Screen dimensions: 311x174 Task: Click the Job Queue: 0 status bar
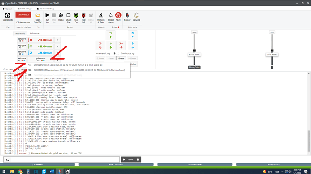(273, 165)
